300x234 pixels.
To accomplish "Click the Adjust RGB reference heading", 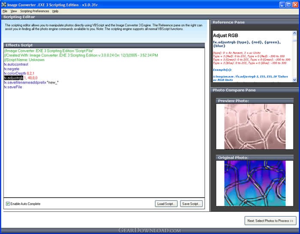I will [225, 36].
